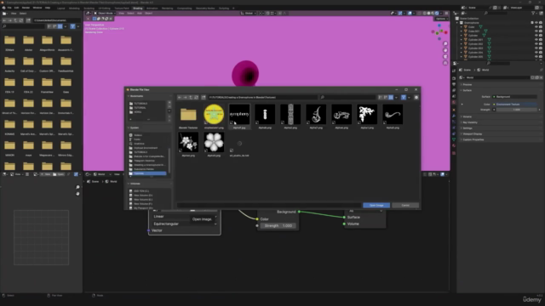Viewport: 545px width, 306px height.
Task: Switch perspective/orthographic gizmo in the 3D viewport
Action: [445, 63]
